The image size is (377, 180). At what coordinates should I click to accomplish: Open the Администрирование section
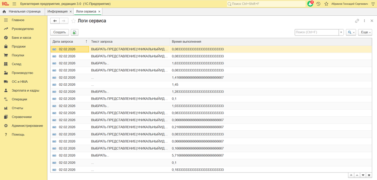point(27,126)
